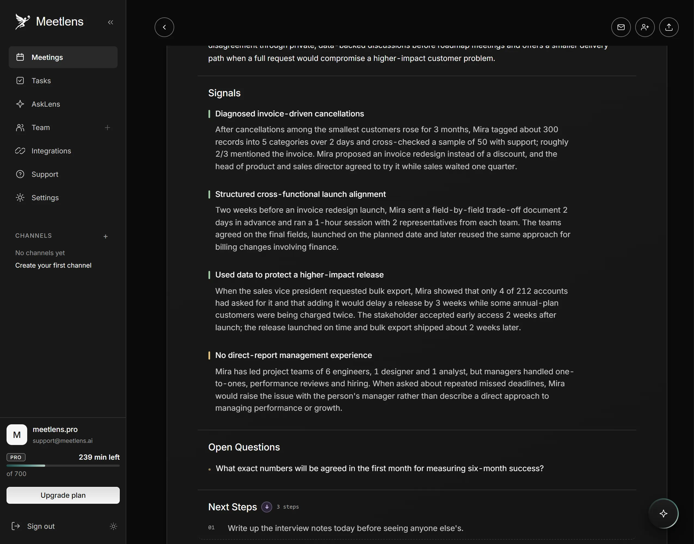This screenshot has width=694, height=544.
Task: Go to the Team page
Action: (x=41, y=127)
